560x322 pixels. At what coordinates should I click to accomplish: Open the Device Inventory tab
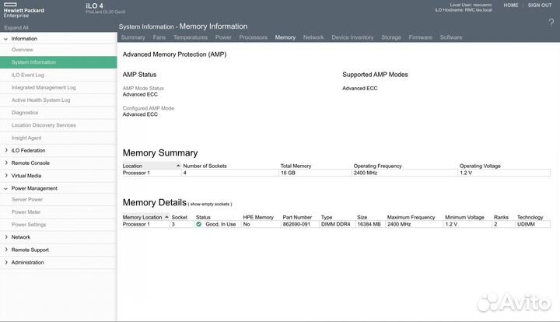(x=352, y=37)
